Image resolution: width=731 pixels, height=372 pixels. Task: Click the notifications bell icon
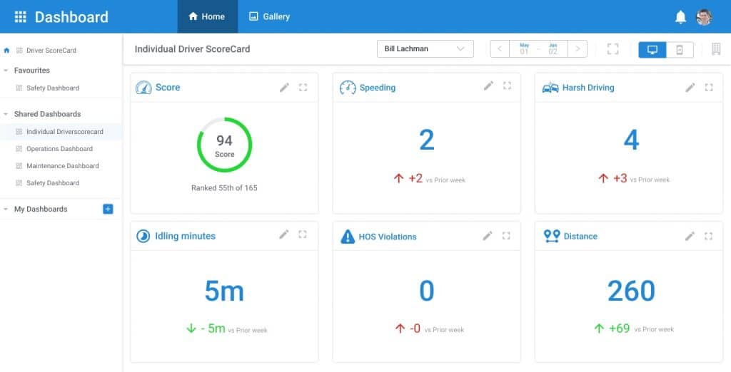point(680,17)
